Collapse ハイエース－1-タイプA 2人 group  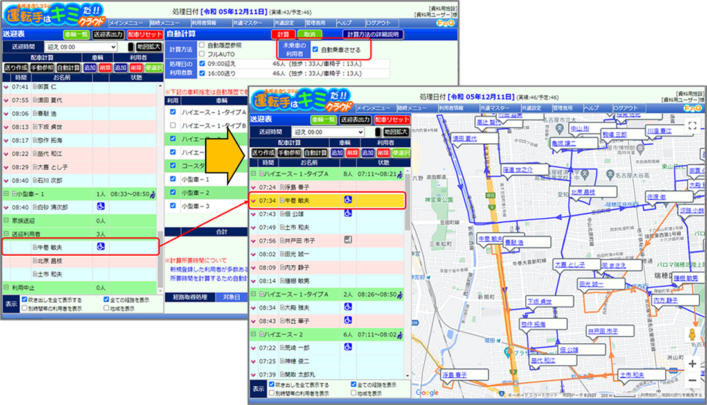coord(253,294)
